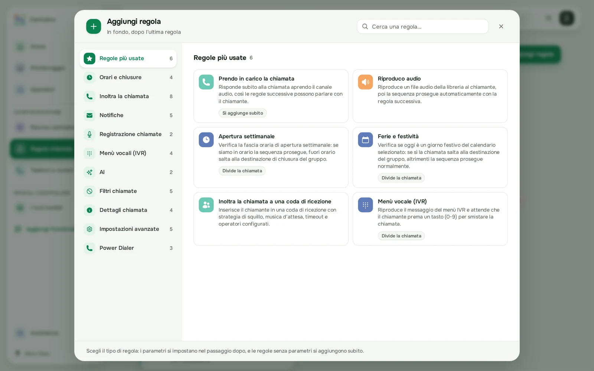
Task: Click the keypad icon of Menù vocale (IVR) card
Action: 365,205
